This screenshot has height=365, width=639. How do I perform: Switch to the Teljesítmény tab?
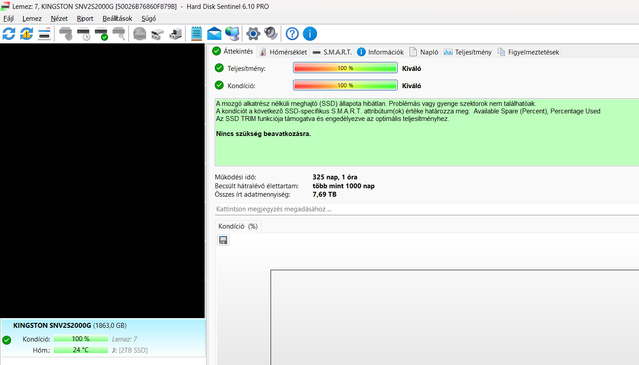468,52
